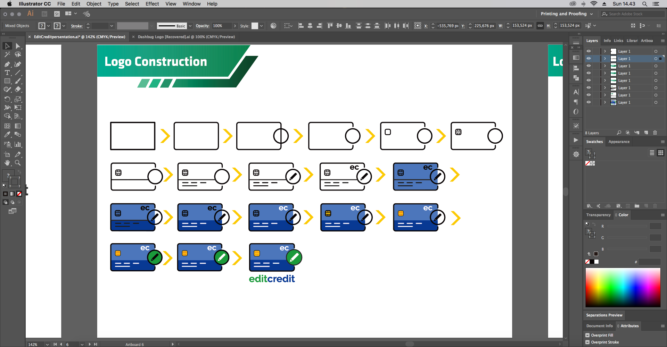Select the Gradient tool
The height and width of the screenshot is (347, 667).
[x=18, y=126]
